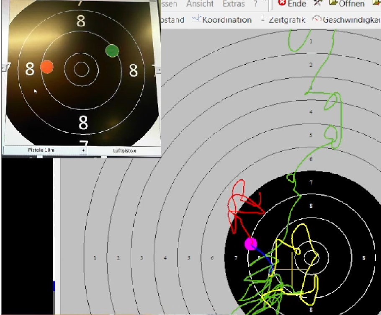Image resolution: width=381 pixels, height=315 pixels.
Task: Click the Öffnen folder icon
Action: 333,3
